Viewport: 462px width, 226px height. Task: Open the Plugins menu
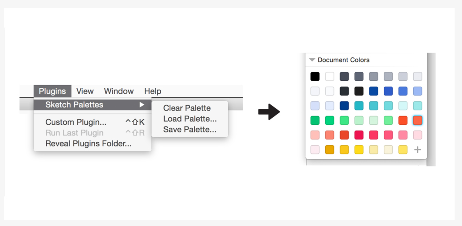(x=52, y=91)
